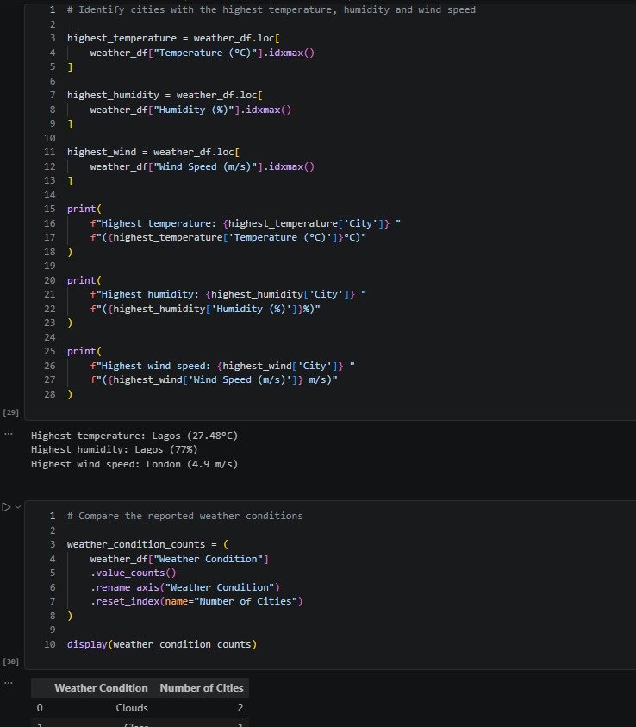Screen dimensions: 636x727
Task: Click the f-string 'Highest temperature:' code line
Action: (245, 223)
